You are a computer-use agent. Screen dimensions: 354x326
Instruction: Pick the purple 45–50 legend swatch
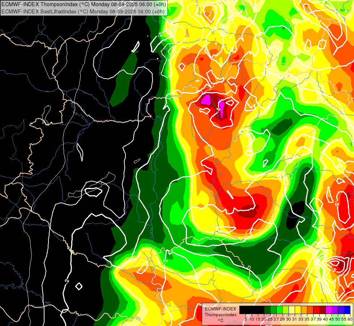coord(335,310)
